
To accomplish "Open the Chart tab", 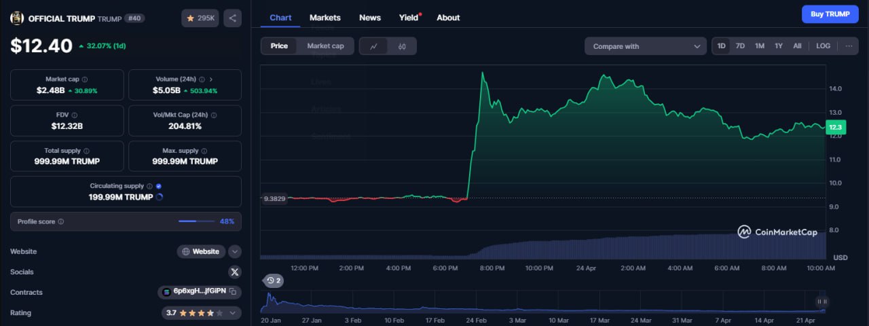I will [280, 18].
